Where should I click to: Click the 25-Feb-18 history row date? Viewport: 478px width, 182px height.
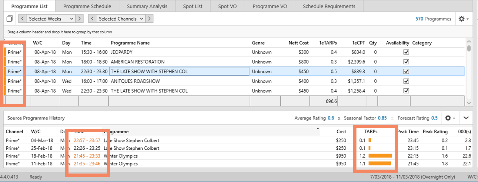tap(42, 148)
